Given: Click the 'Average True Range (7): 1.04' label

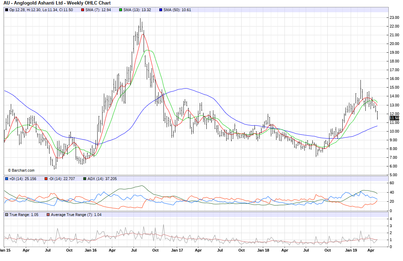Looking at the screenshot, I should pos(76,215).
